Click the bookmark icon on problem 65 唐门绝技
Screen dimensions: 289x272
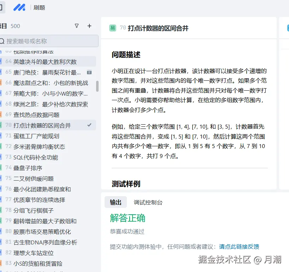click(x=89, y=72)
